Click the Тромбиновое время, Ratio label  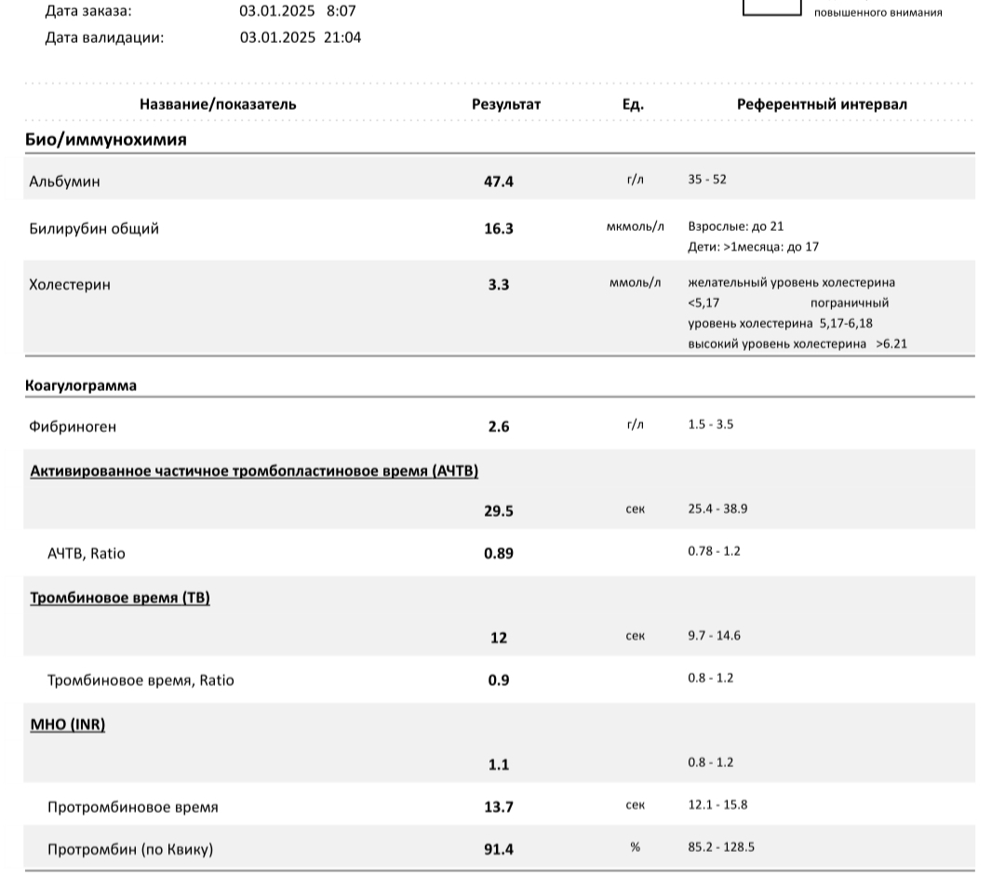click(141, 681)
